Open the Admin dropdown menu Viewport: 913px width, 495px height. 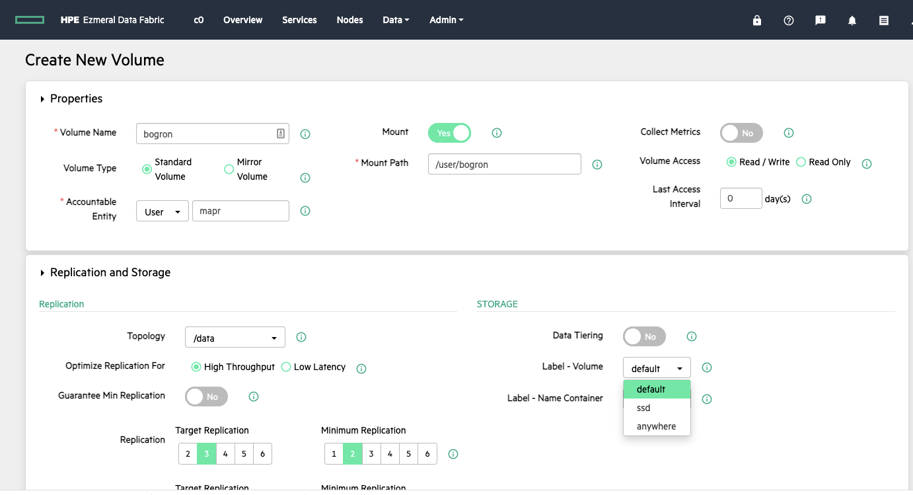point(447,20)
